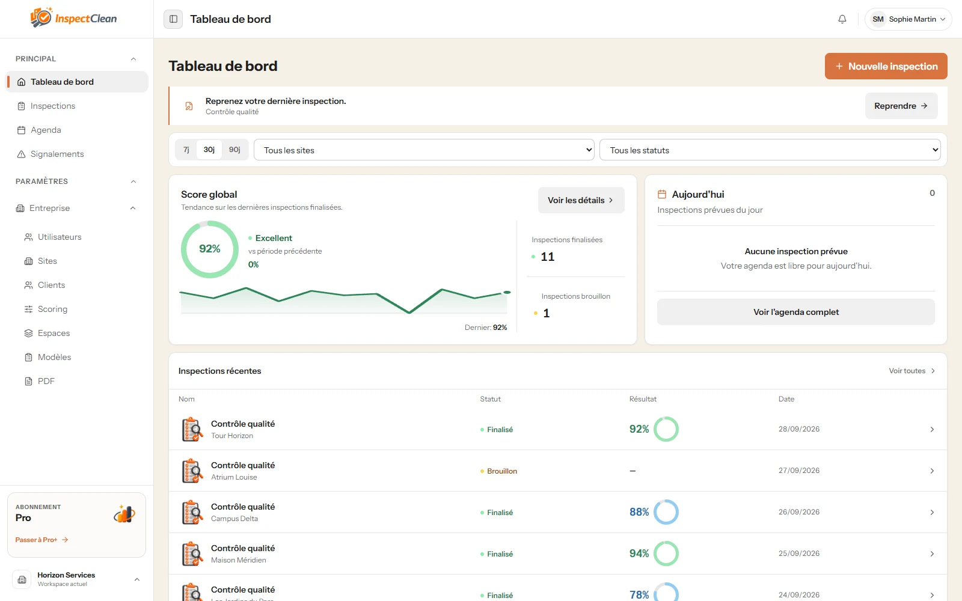Viewport: 962px width, 601px height.
Task: Select the 7j period toggle
Action: 186,150
